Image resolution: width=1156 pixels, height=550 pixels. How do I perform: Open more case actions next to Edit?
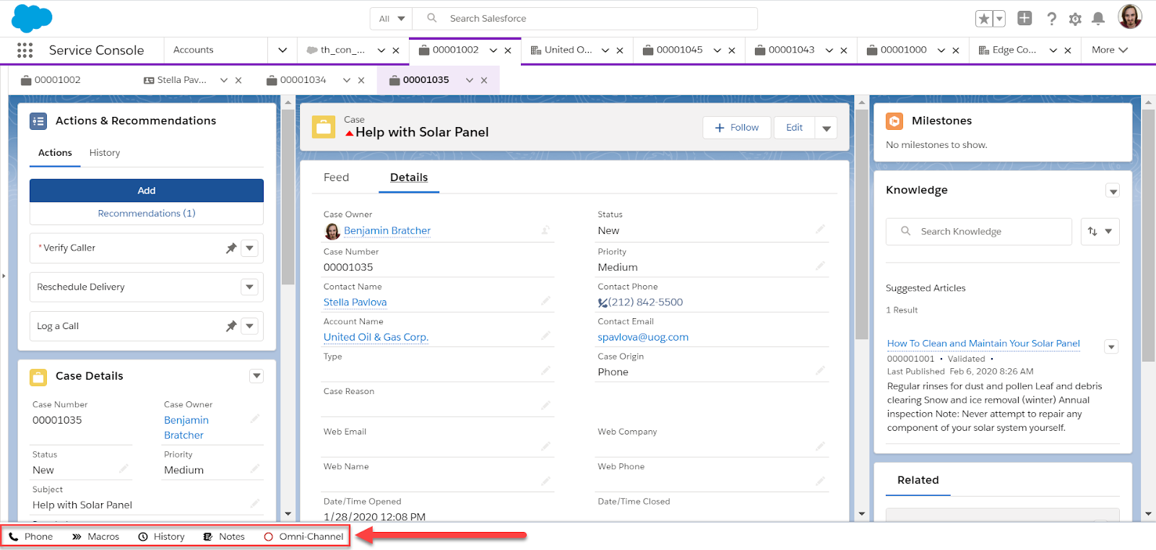click(826, 128)
